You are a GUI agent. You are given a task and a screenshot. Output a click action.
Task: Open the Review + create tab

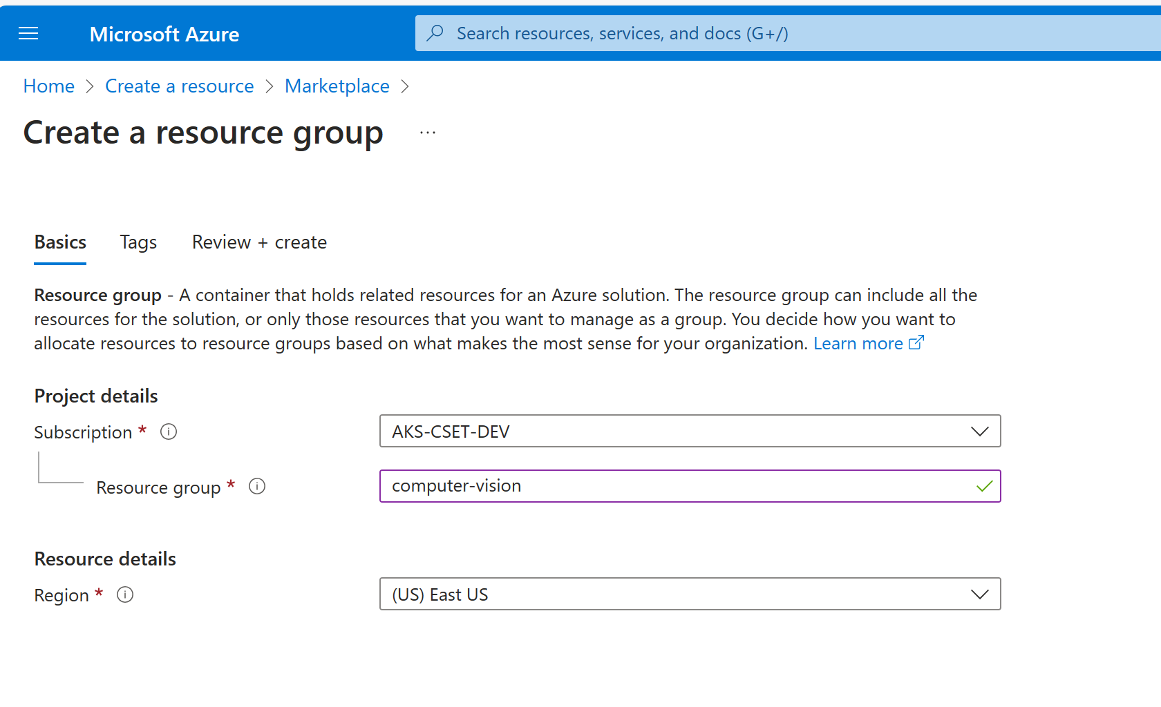coord(259,242)
